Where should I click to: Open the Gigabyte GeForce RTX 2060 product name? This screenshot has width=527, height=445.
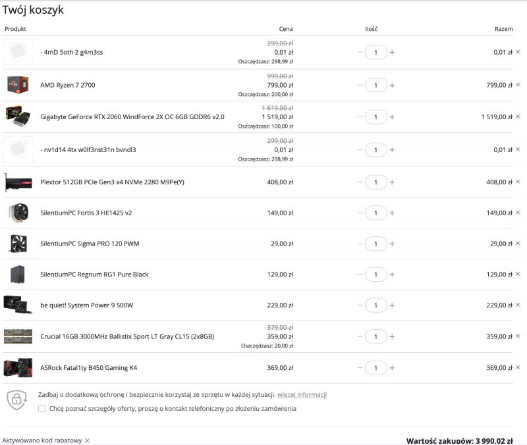tap(132, 117)
